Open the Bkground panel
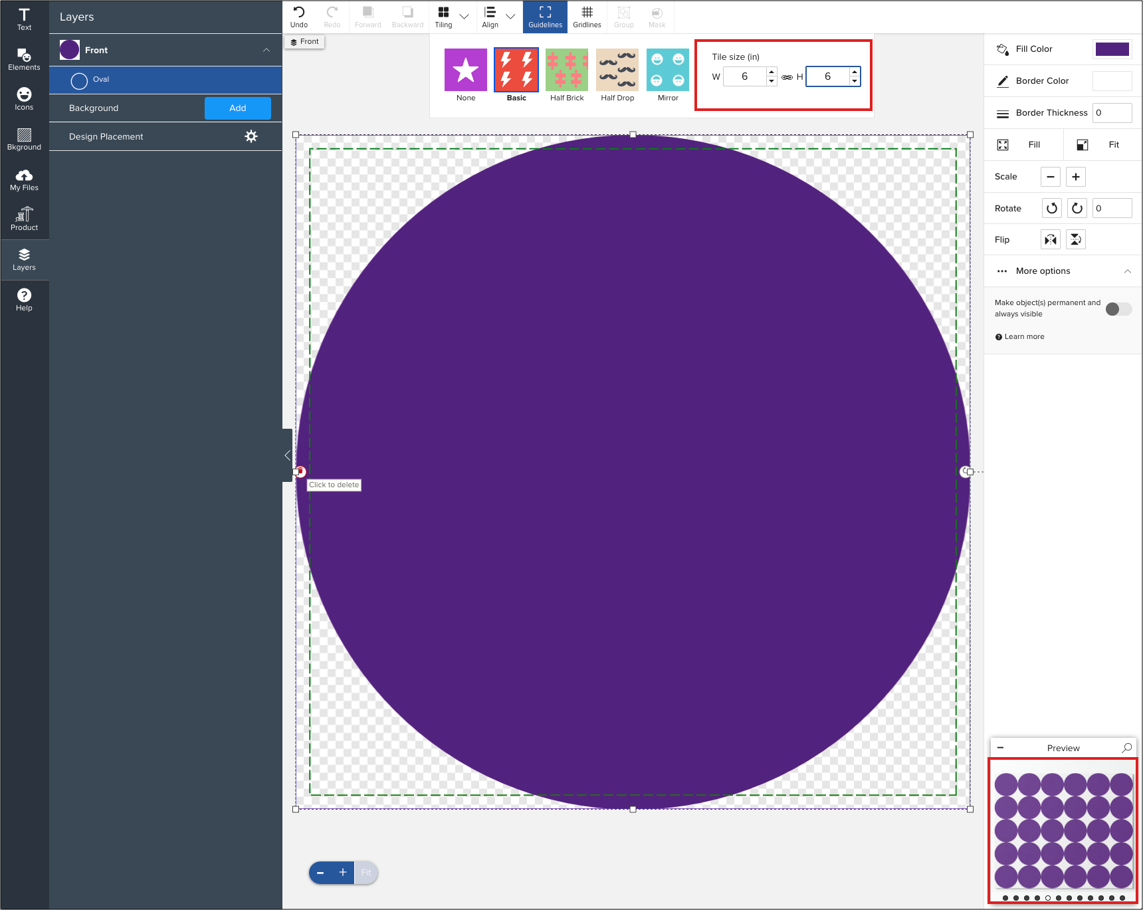 pos(24,139)
